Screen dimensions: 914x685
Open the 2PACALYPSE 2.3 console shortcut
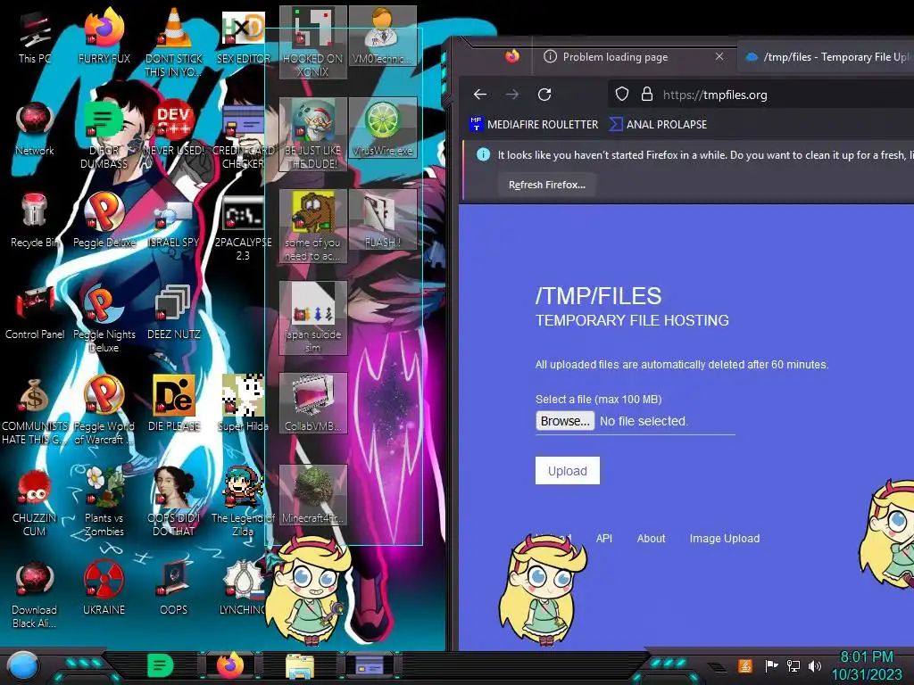[243, 227]
